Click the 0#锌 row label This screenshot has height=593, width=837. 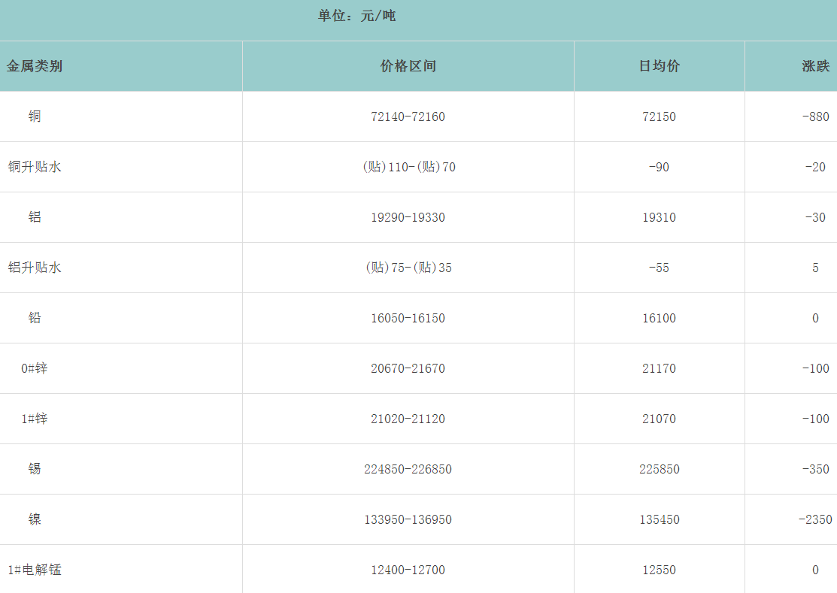click(x=35, y=368)
